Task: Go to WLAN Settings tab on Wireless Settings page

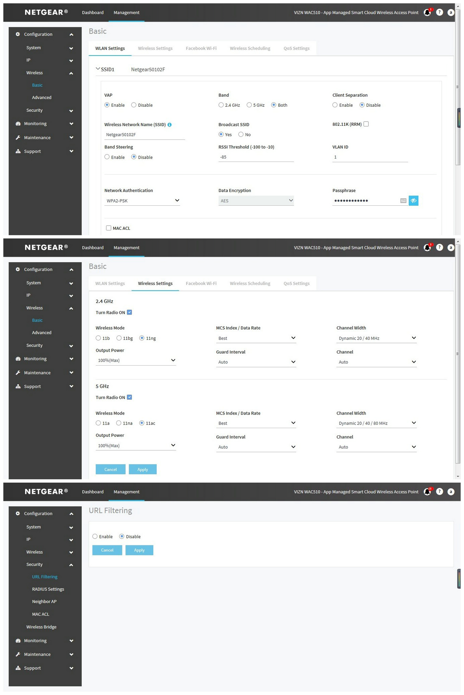Action: tap(110, 284)
